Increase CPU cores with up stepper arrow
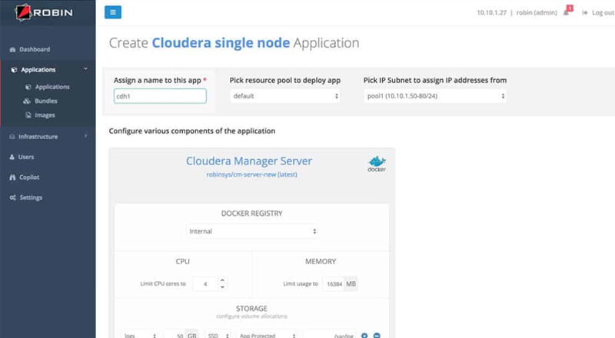615x338 pixels. tap(222, 280)
